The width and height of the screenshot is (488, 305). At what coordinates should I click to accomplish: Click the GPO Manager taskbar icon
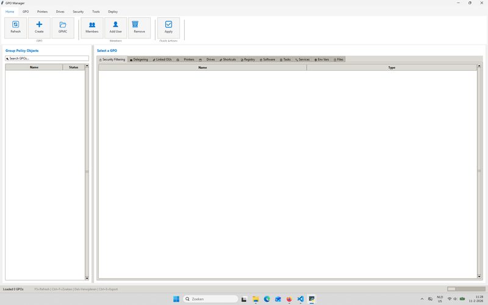[x=312, y=299]
